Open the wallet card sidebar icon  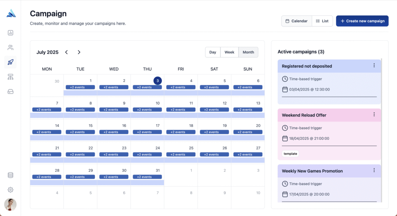click(x=10, y=92)
